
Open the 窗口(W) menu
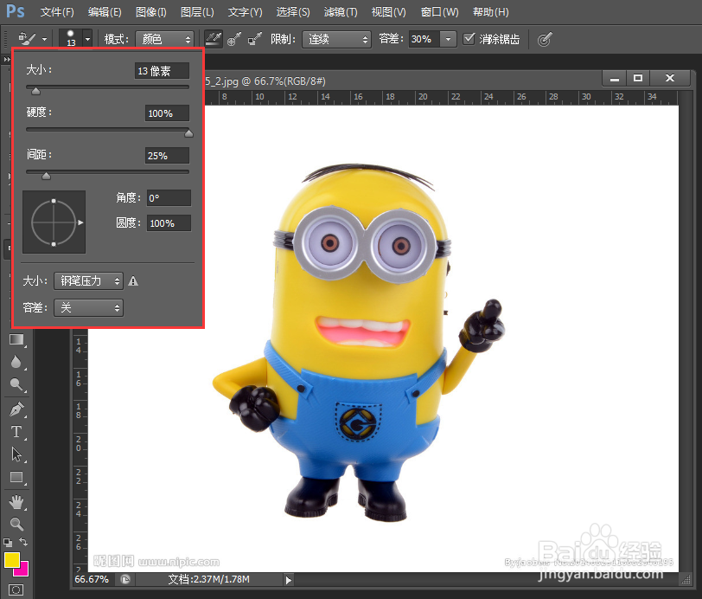click(x=440, y=12)
